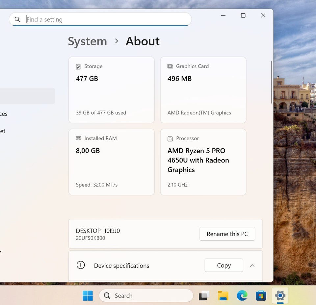Close the Settings window
This screenshot has width=316, height=305.
pos(263,15)
